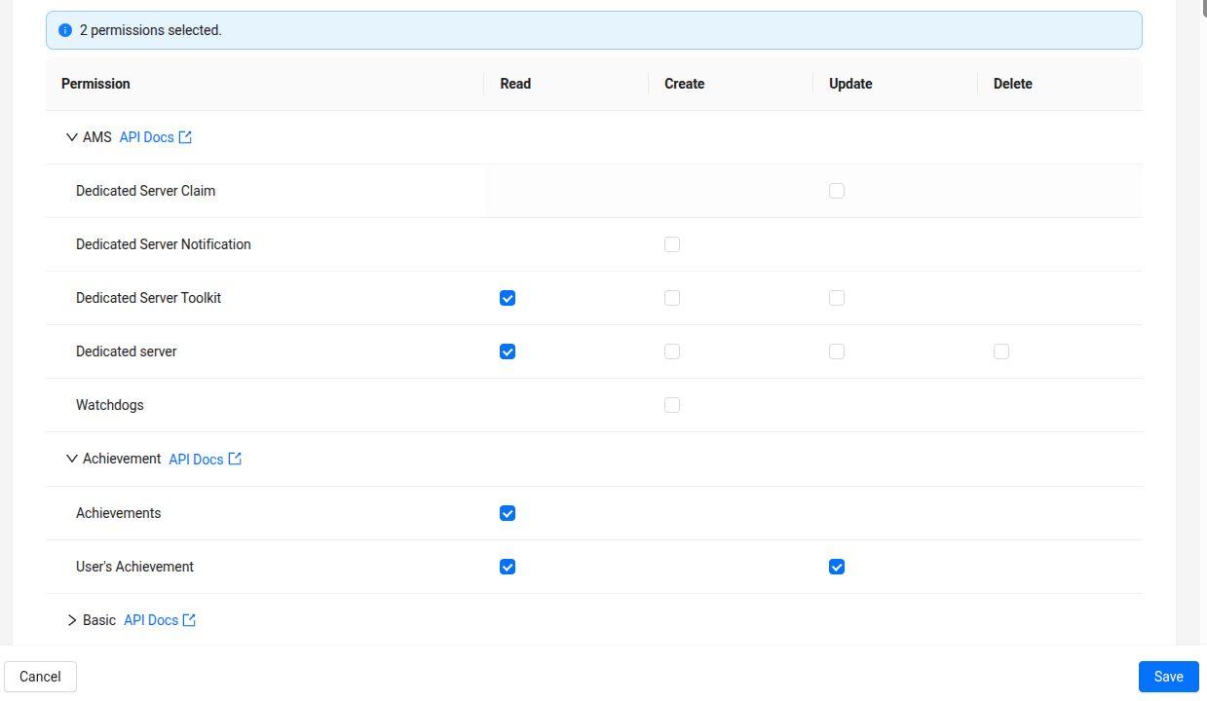1207x701 pixels.
Task: Enable Update permission for Dedicated Server Toolkit
Action: point(837,297)
